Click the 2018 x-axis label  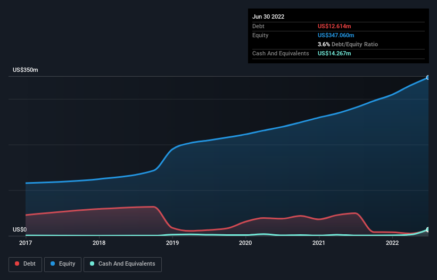[99, 243]
